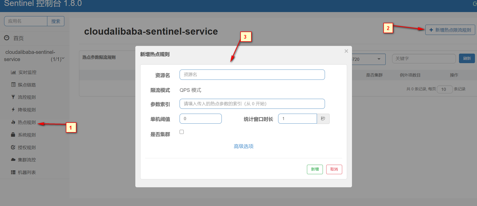Screen dimensions: 477x206
Task: Expand the 高级选项 advanced options
Action: pos(243,146)
